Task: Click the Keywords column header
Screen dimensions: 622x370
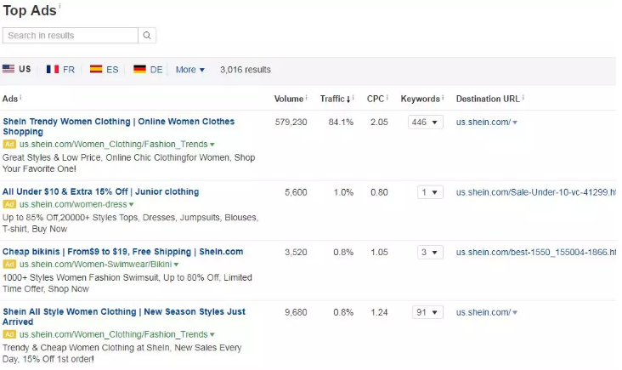Action: click(x=420, y=99)
